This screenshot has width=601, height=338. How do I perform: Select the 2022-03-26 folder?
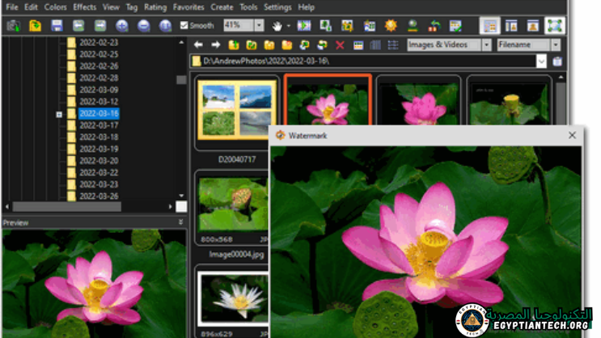(99, 196)
